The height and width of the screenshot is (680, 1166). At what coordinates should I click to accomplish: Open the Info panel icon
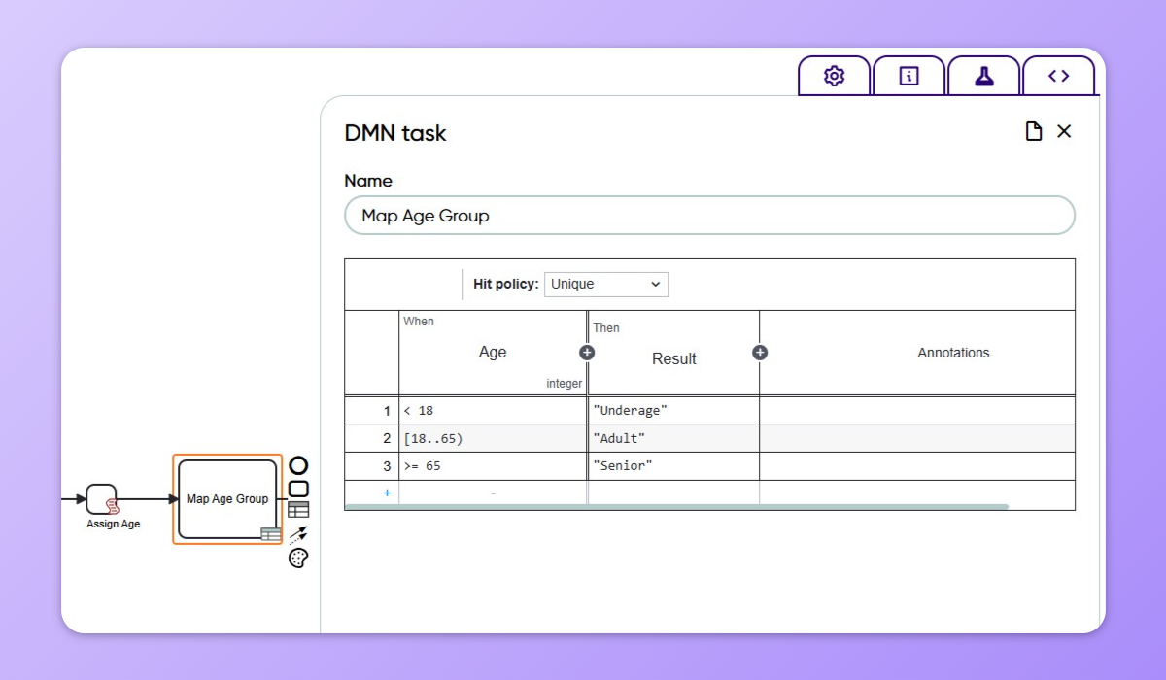[909, 75]
